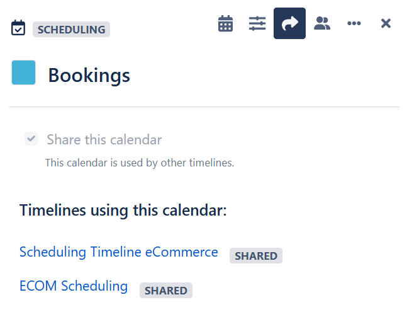Select the highlighted share arrow icon
Screen dimensions: 407x319
289,24
